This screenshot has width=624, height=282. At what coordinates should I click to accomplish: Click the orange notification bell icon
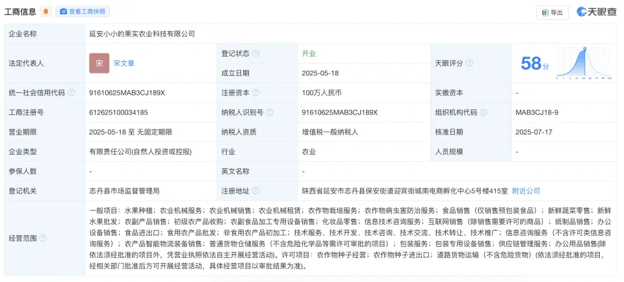coord(45,12)
